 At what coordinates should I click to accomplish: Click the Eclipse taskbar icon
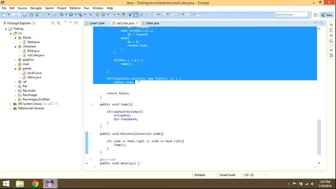(50, 184)
